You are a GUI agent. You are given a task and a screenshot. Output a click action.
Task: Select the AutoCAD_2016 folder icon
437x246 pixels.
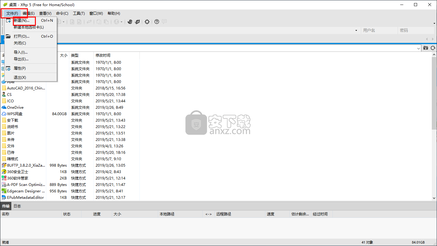point(4,88)
